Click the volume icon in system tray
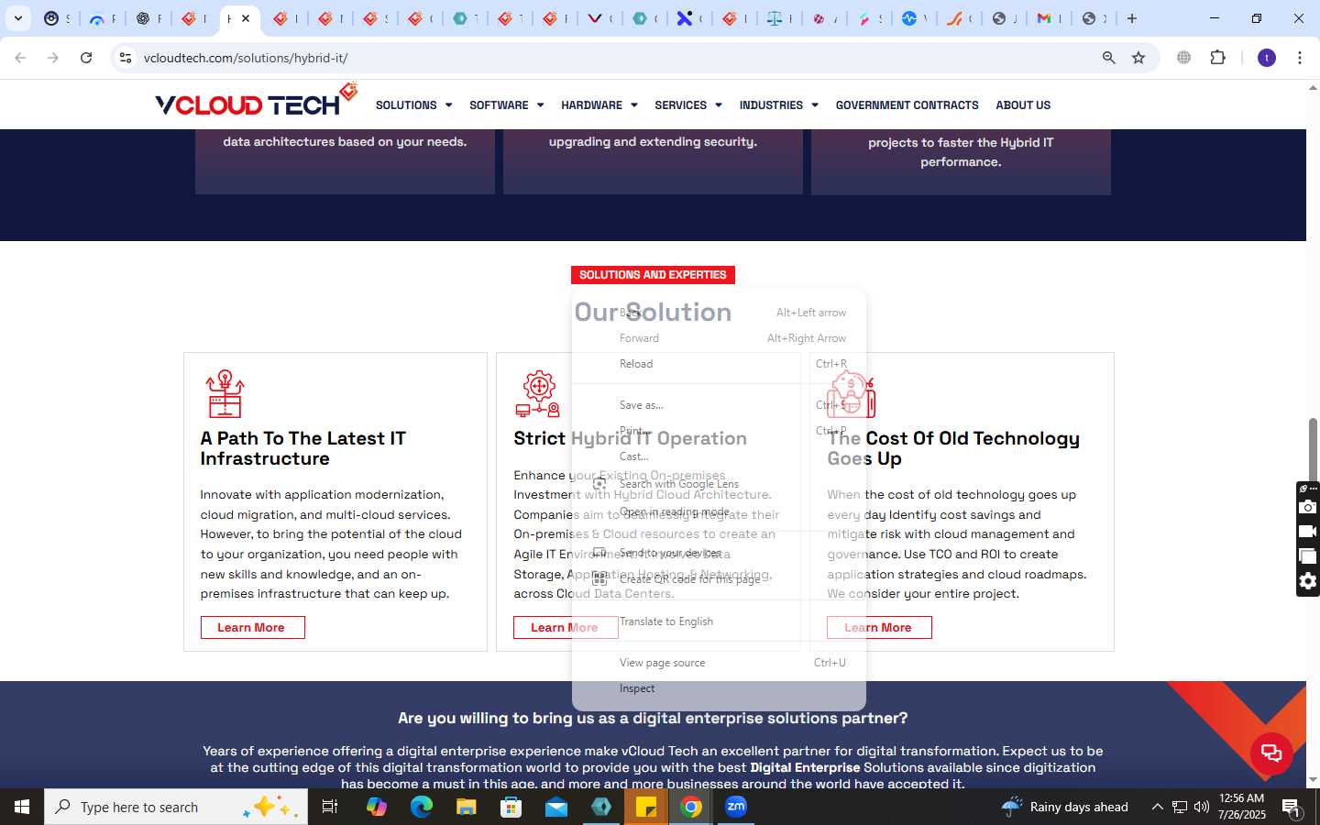 coord(1202,807)
